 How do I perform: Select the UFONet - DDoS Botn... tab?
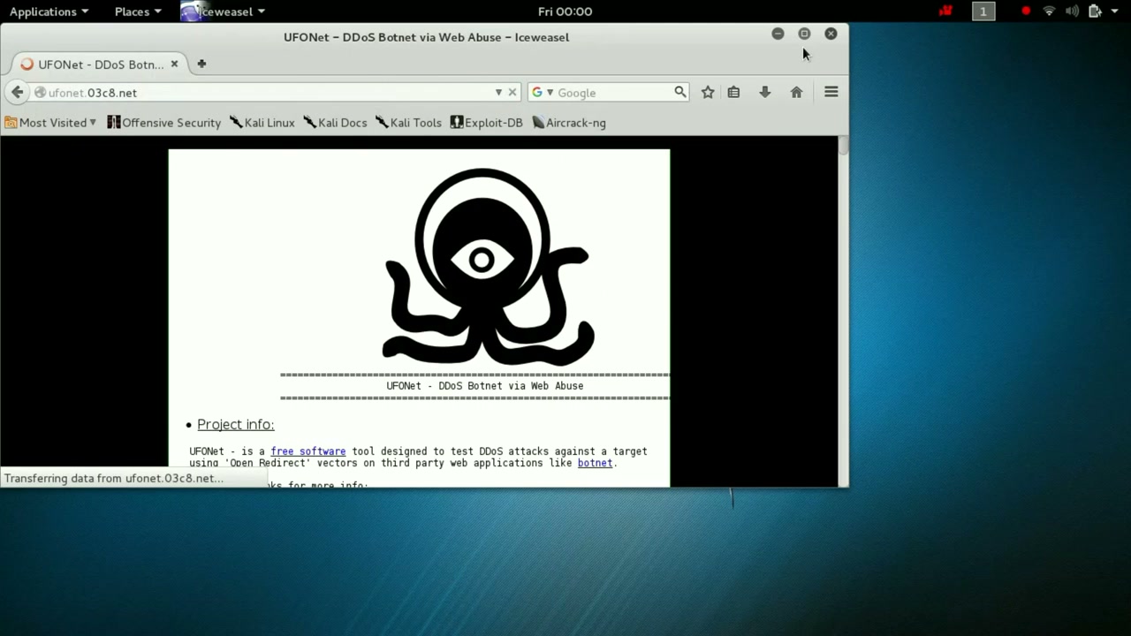click(x=99, y=64)
